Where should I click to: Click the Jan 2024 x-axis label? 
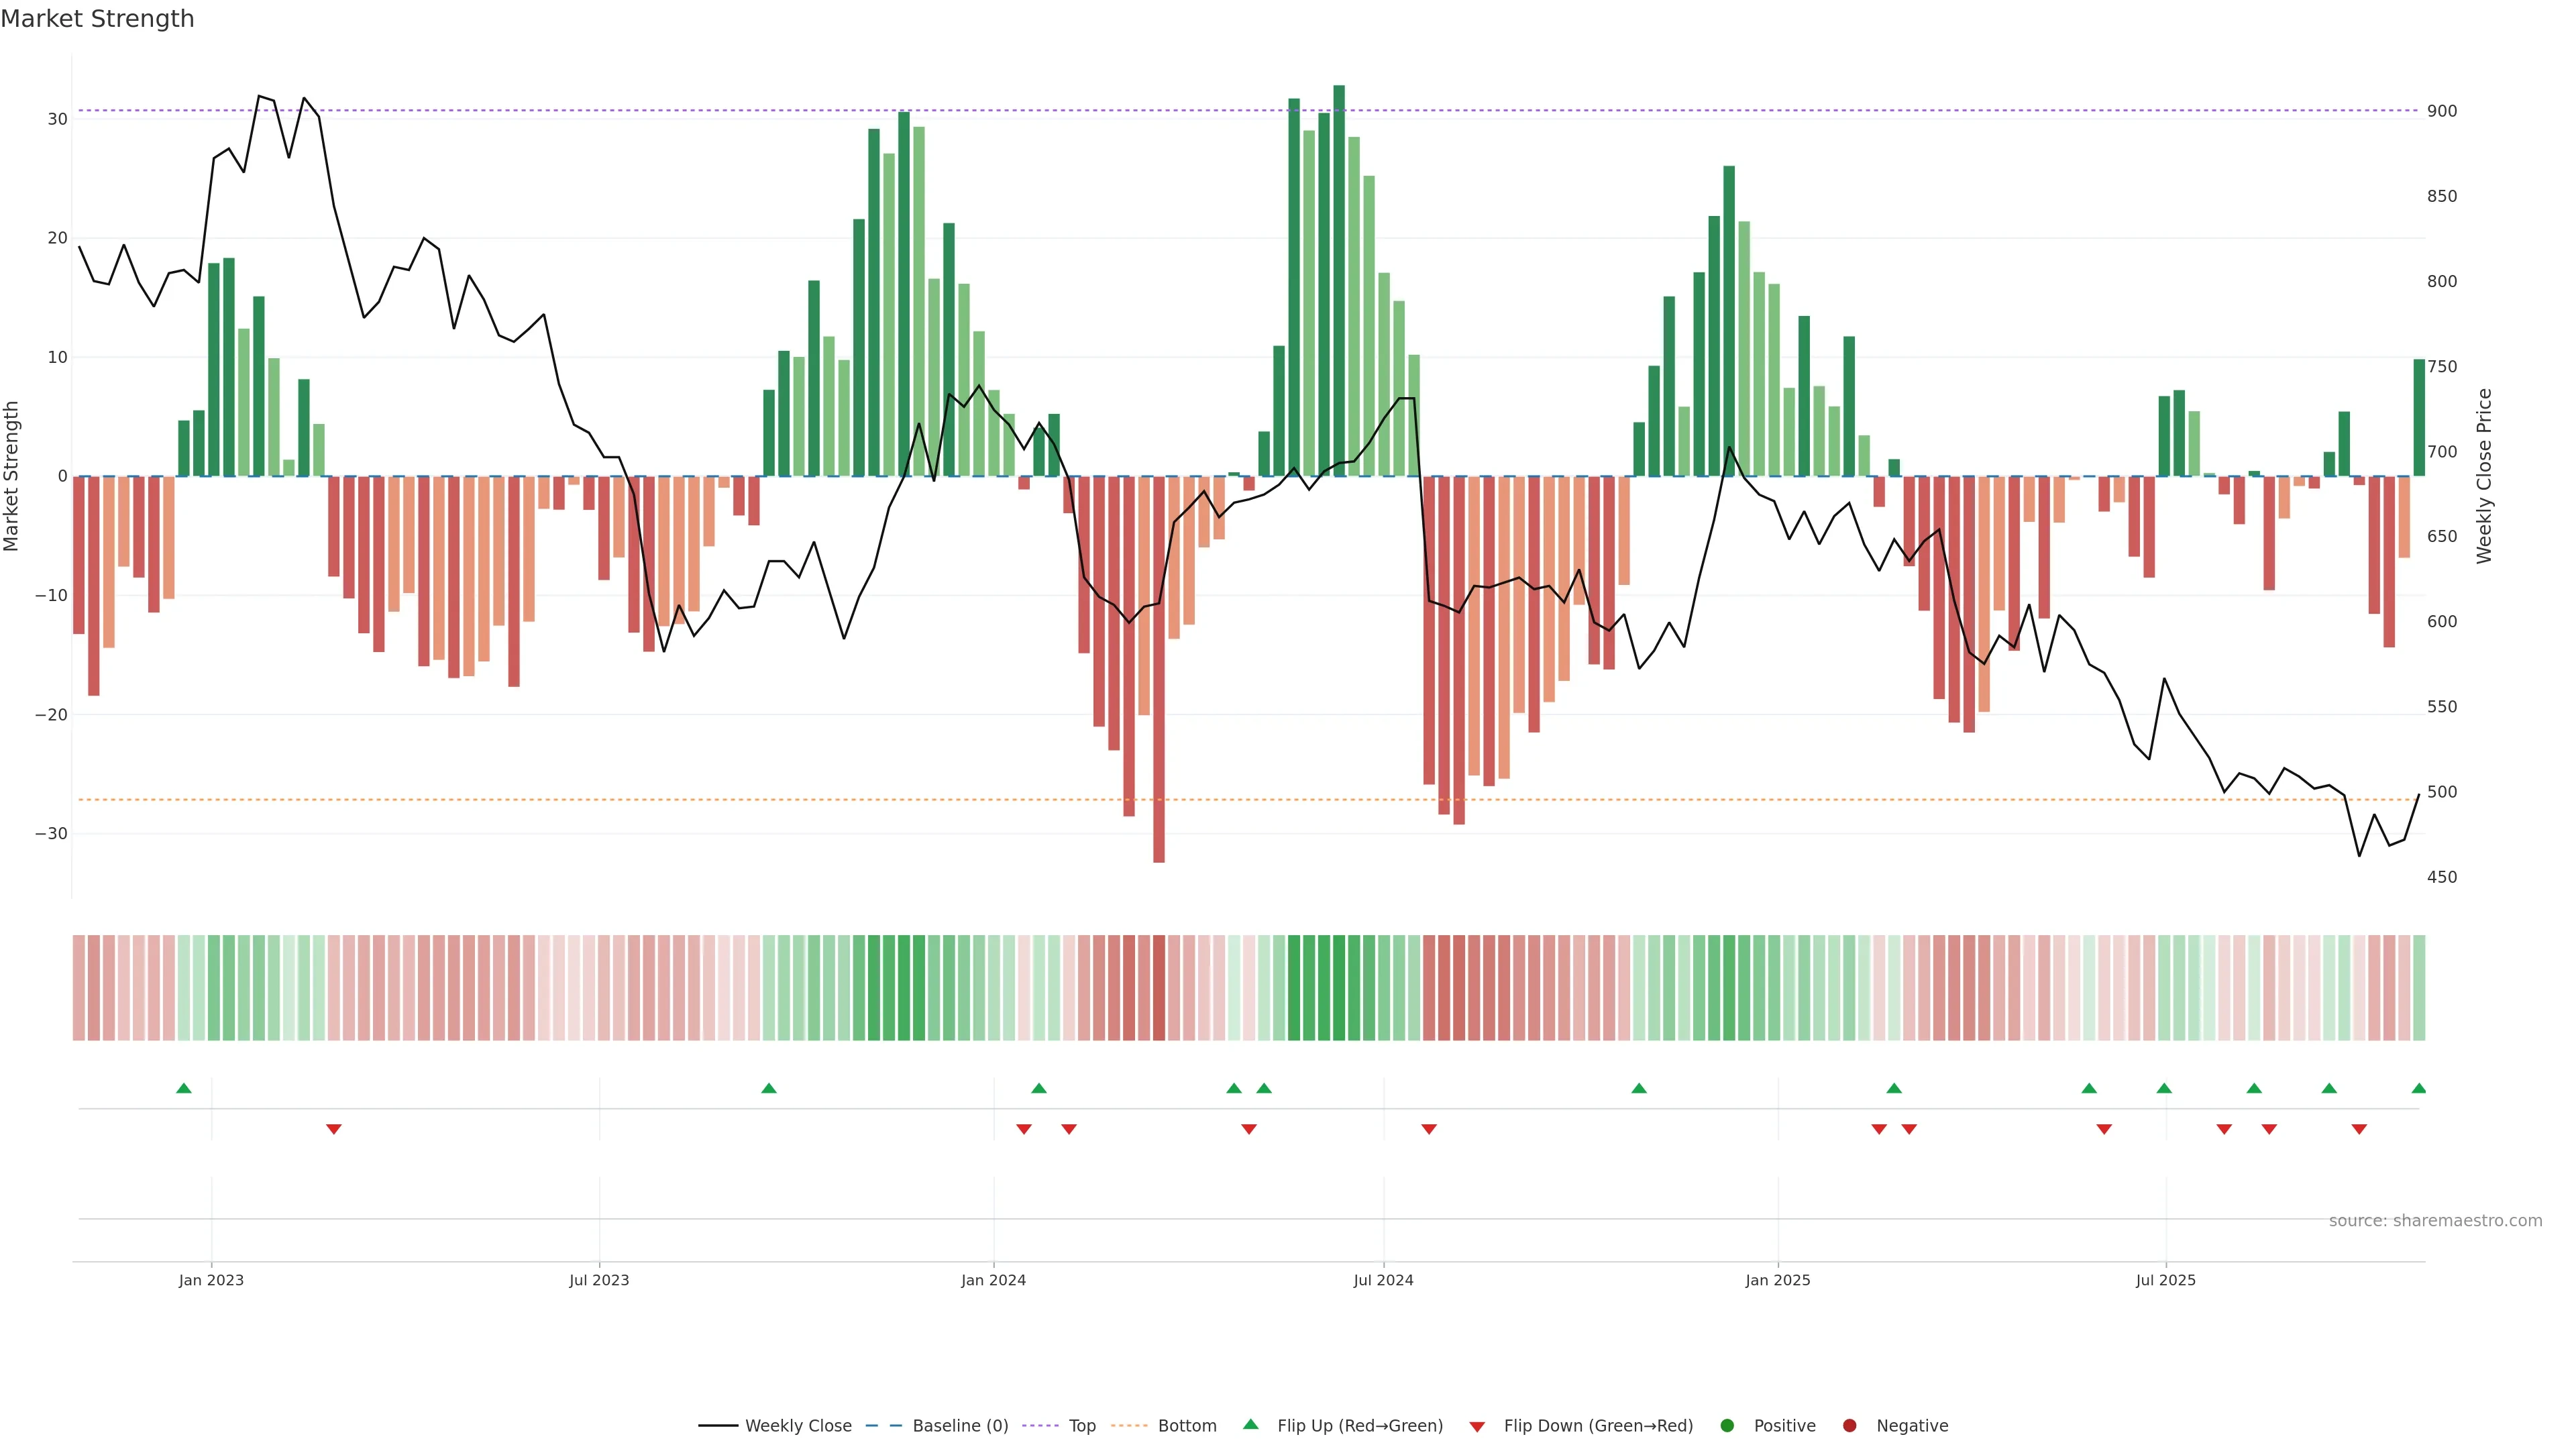click(993, 1280)
